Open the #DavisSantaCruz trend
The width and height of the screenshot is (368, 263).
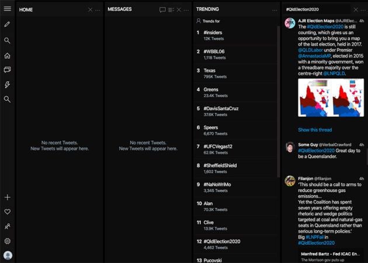235,111
